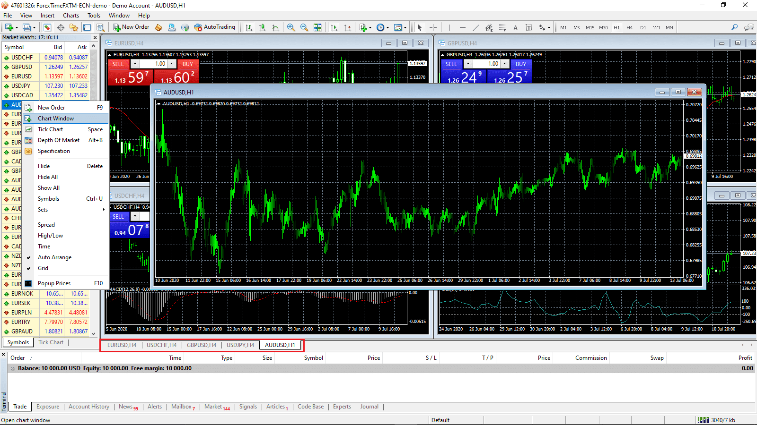
Task: Enable AutoTrading
Action: (x=215, y=27)
